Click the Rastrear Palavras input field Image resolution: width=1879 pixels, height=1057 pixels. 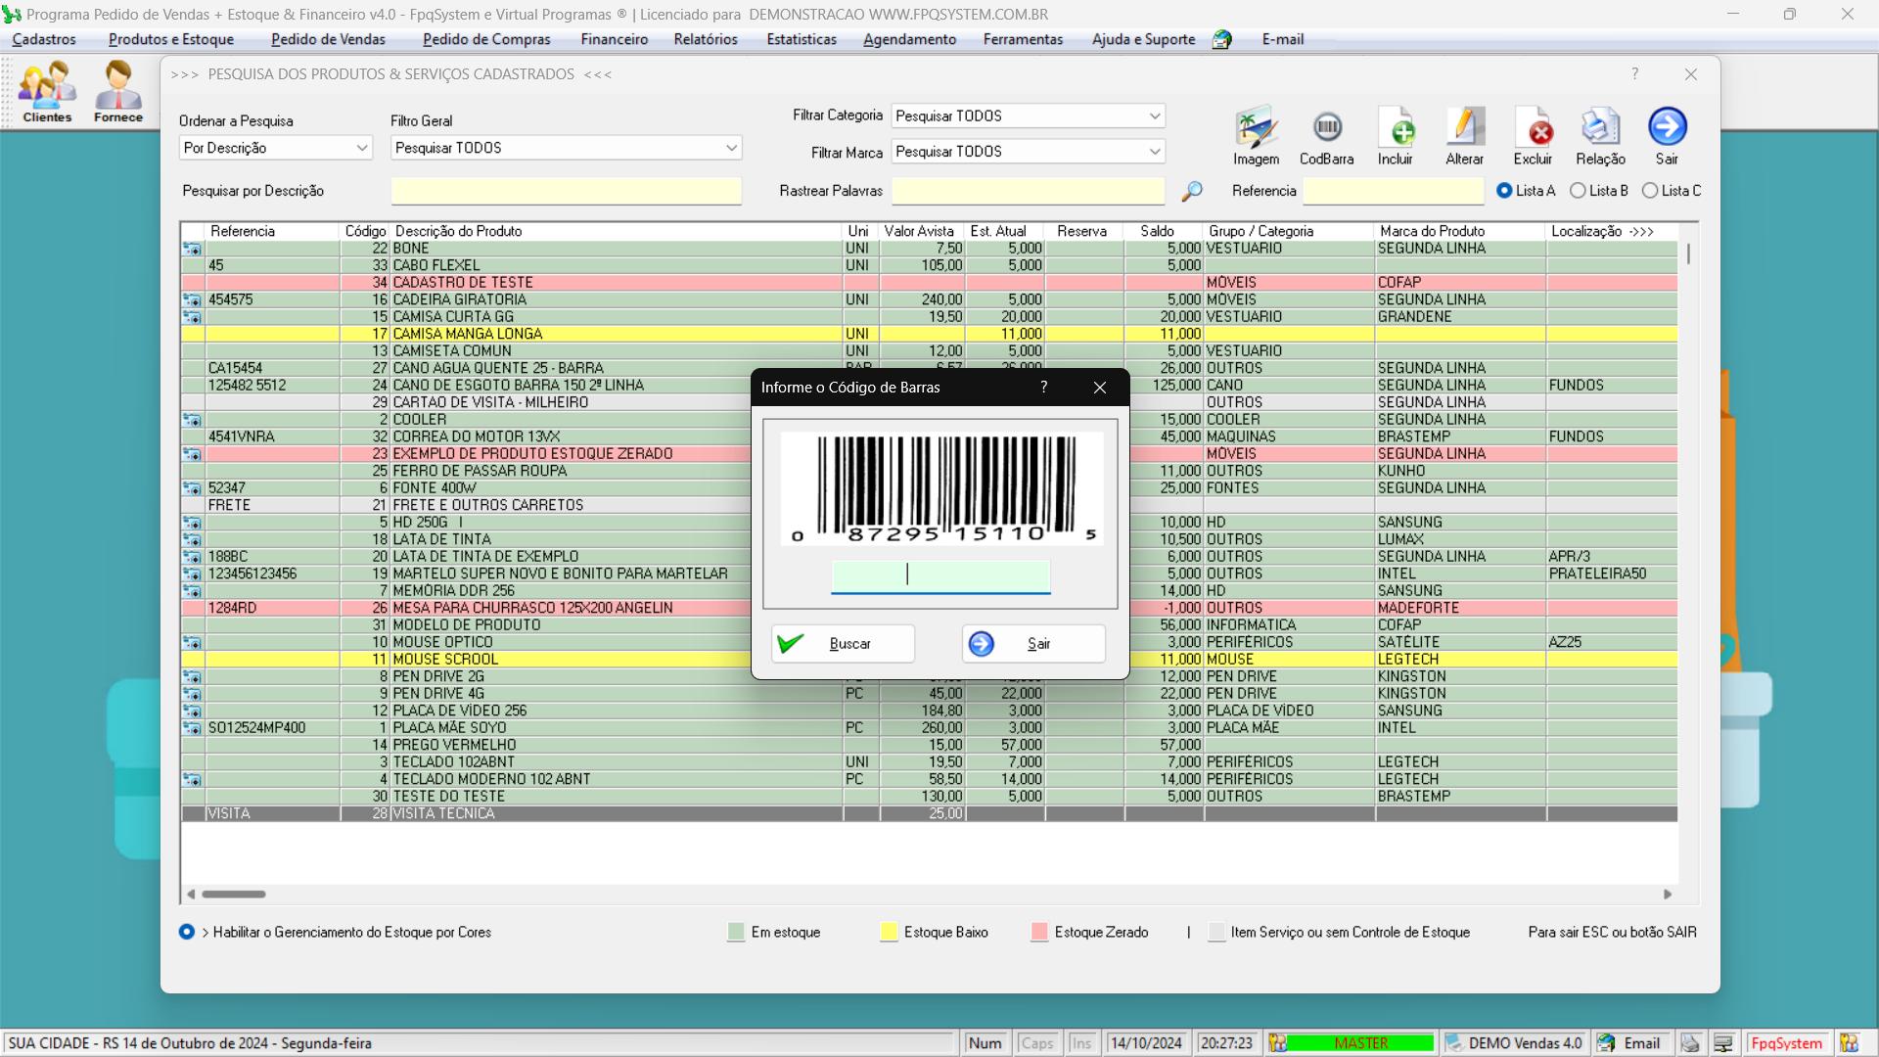click(x=1028, y=191)
